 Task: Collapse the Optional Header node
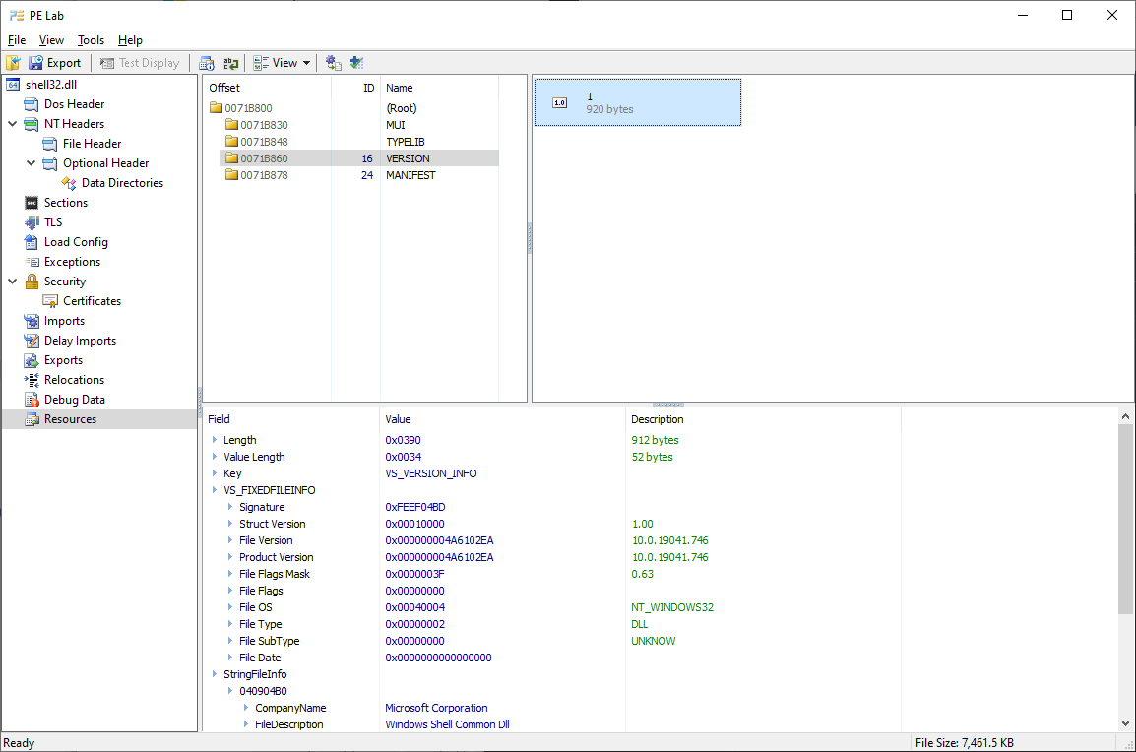pyautogui.click(x=32, y=163)
